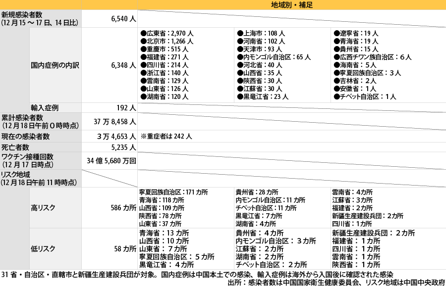Click the '死亡者数' row label

[x=15, y=147]
